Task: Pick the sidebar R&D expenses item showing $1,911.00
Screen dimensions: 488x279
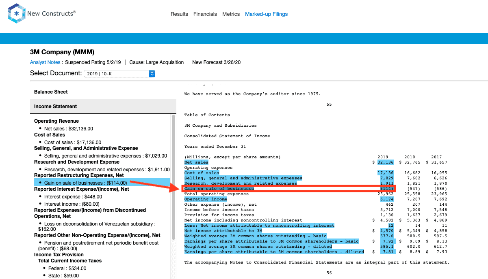Action: (107, 170)
